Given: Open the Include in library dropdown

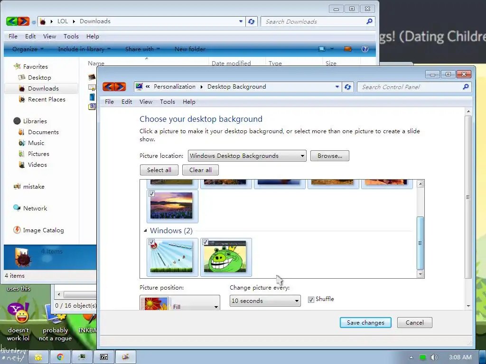Looking at the screenshot, I should point(84,49).
